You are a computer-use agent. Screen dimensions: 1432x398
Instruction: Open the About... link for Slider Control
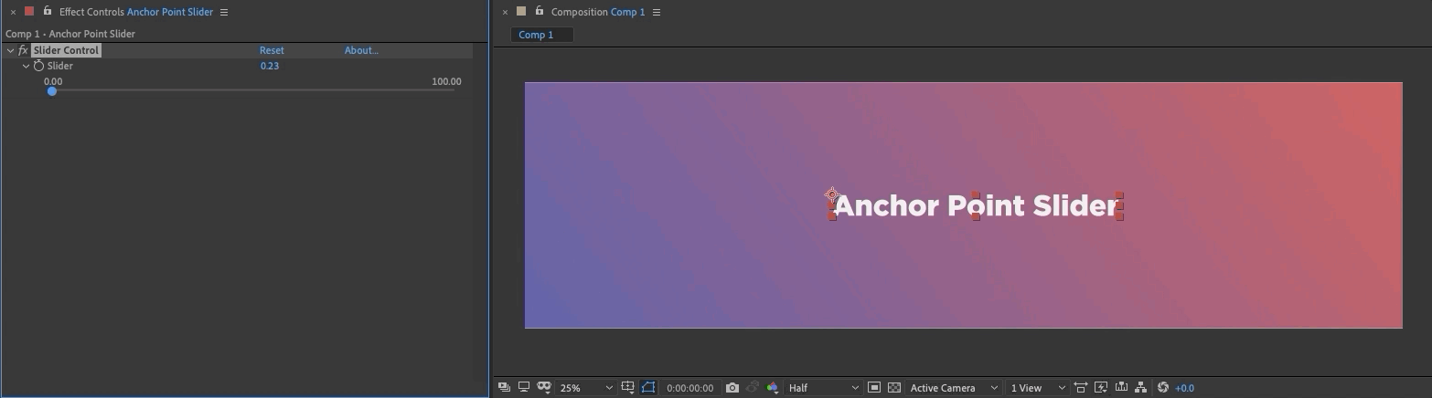coord(361,50)
